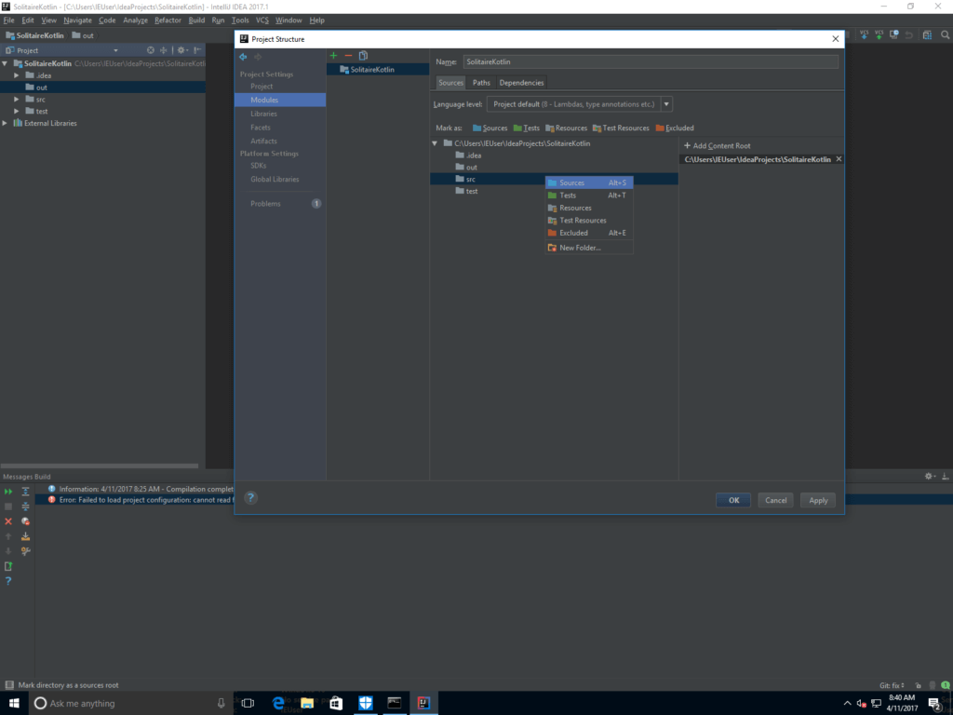Open the IntelliJ IDEA taskbar icon
The height and width of the screenshot is (715, 953).
point(423,703)
